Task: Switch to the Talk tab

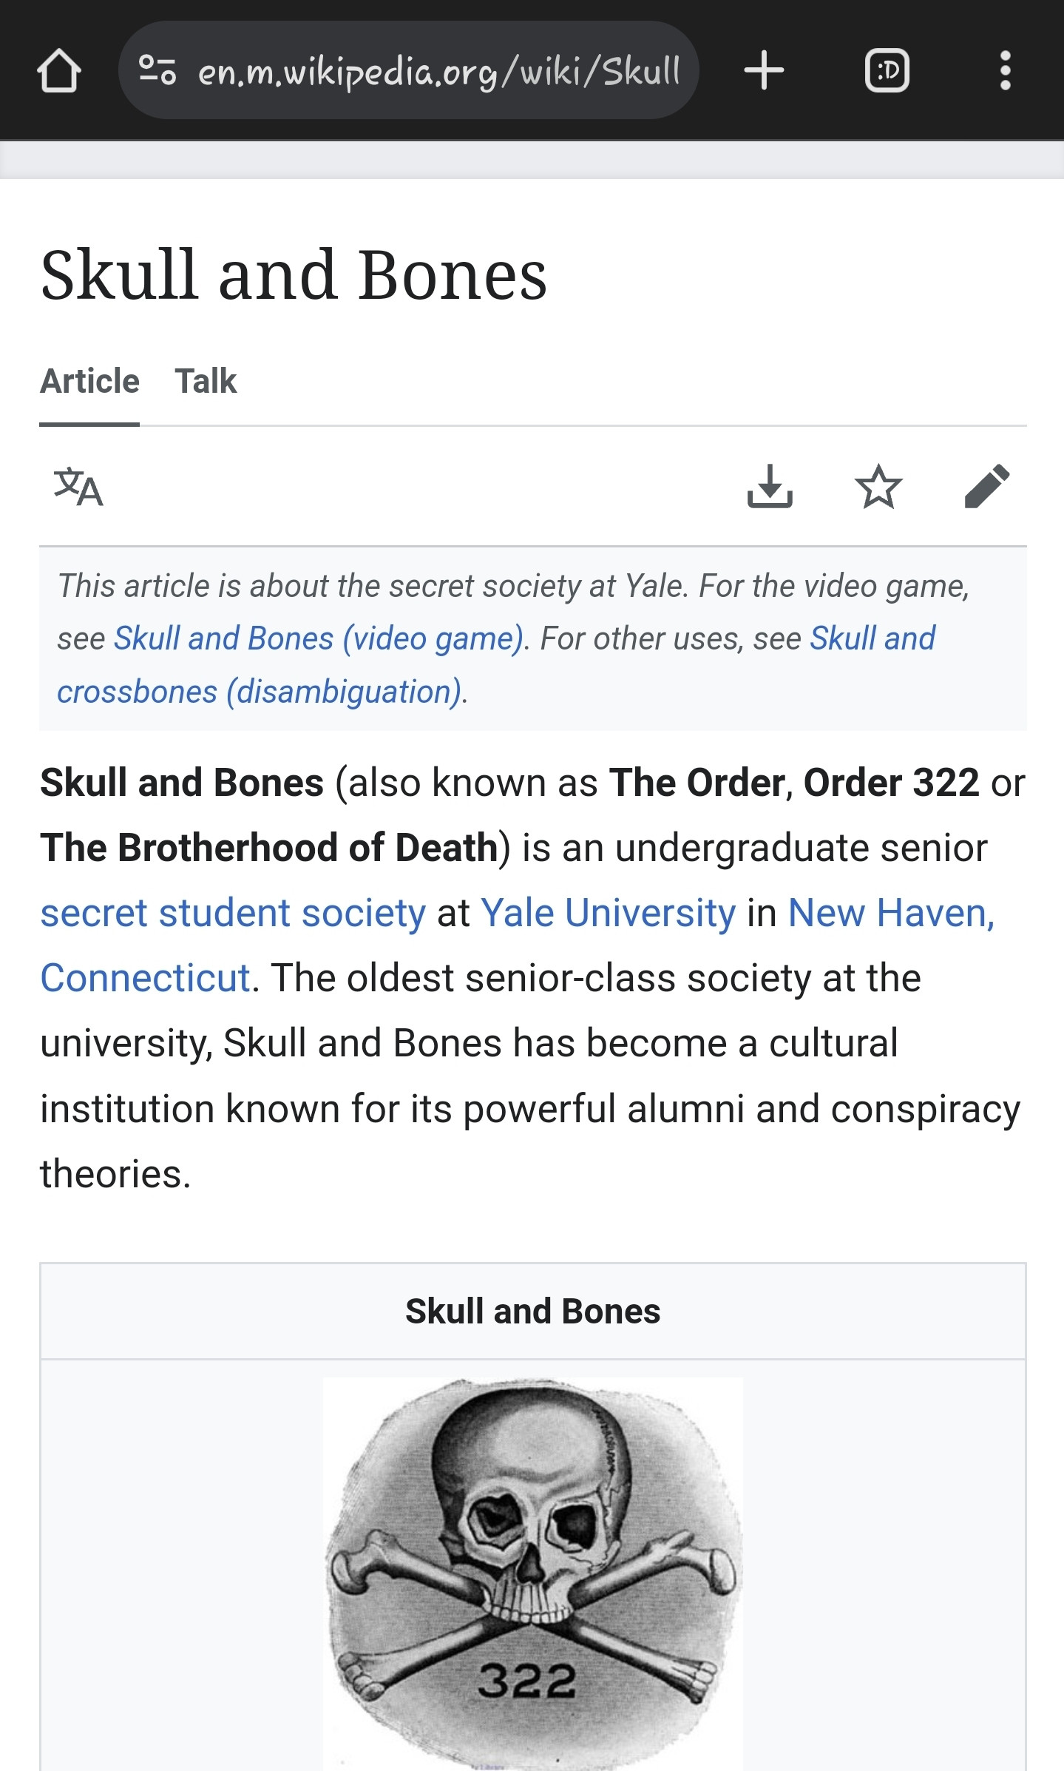Action: (206, 382)
